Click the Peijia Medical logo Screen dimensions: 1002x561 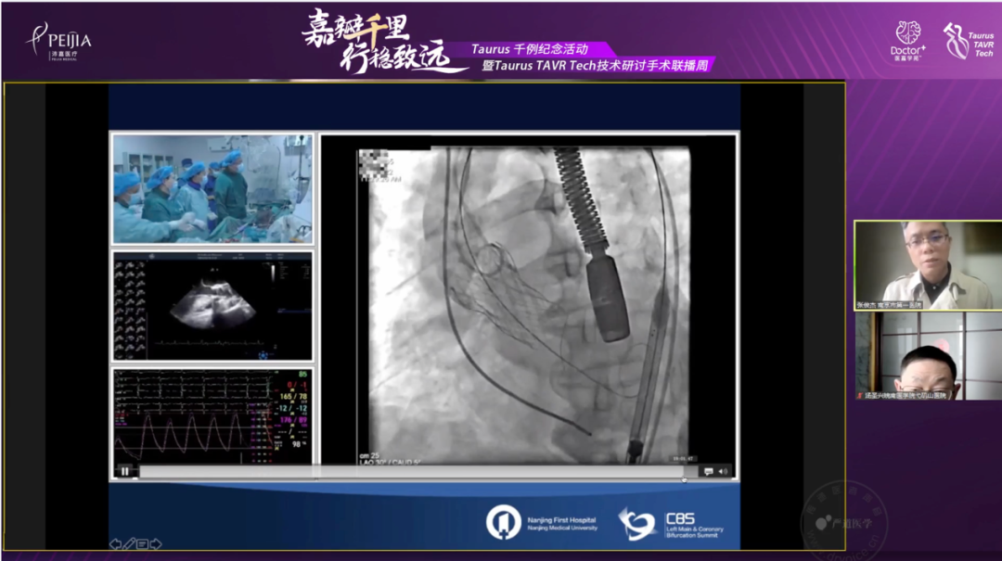[59, 41]
